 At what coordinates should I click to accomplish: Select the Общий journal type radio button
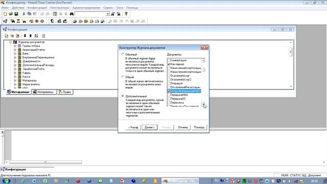point(123,77)
